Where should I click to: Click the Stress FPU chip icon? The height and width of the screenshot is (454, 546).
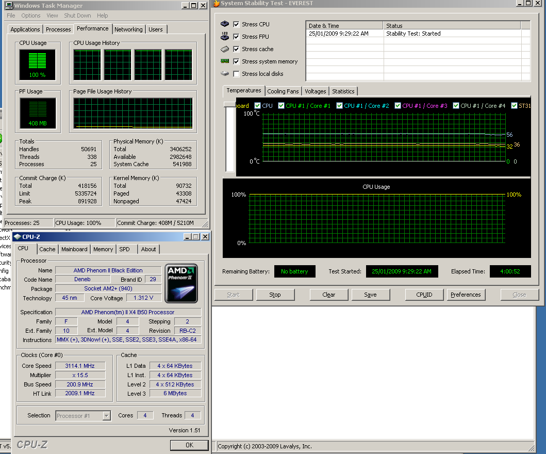[x=225, y=36]
